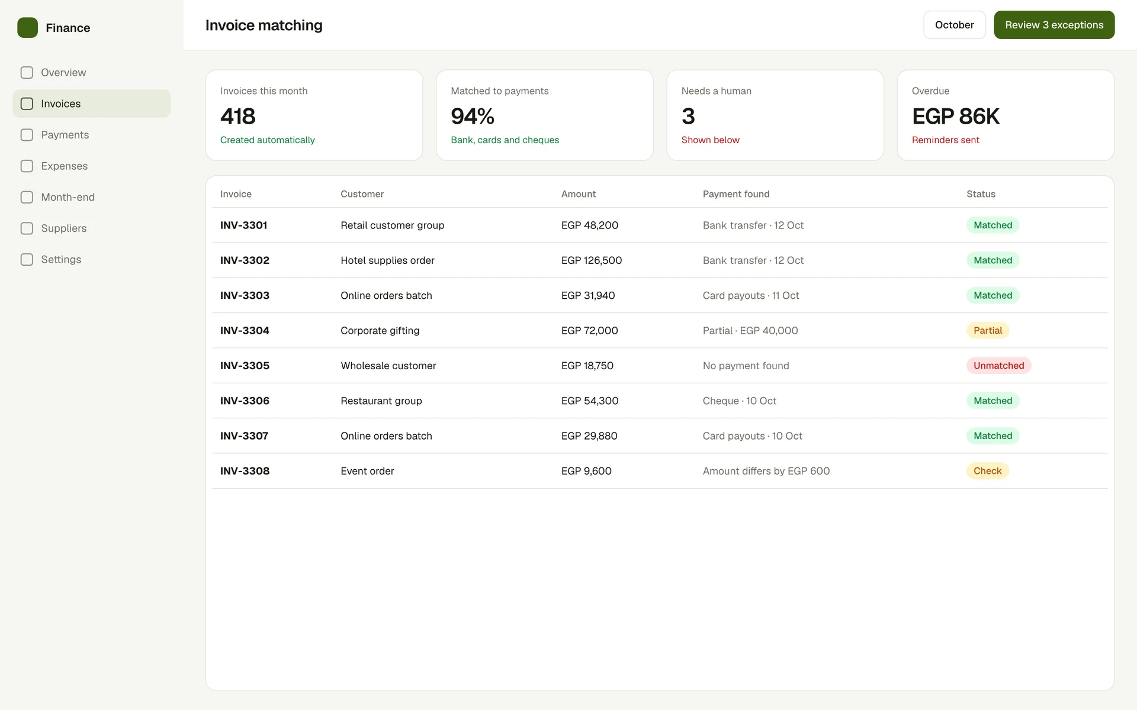
Task: Open the Matched to payments card
Action: [544, 115]
